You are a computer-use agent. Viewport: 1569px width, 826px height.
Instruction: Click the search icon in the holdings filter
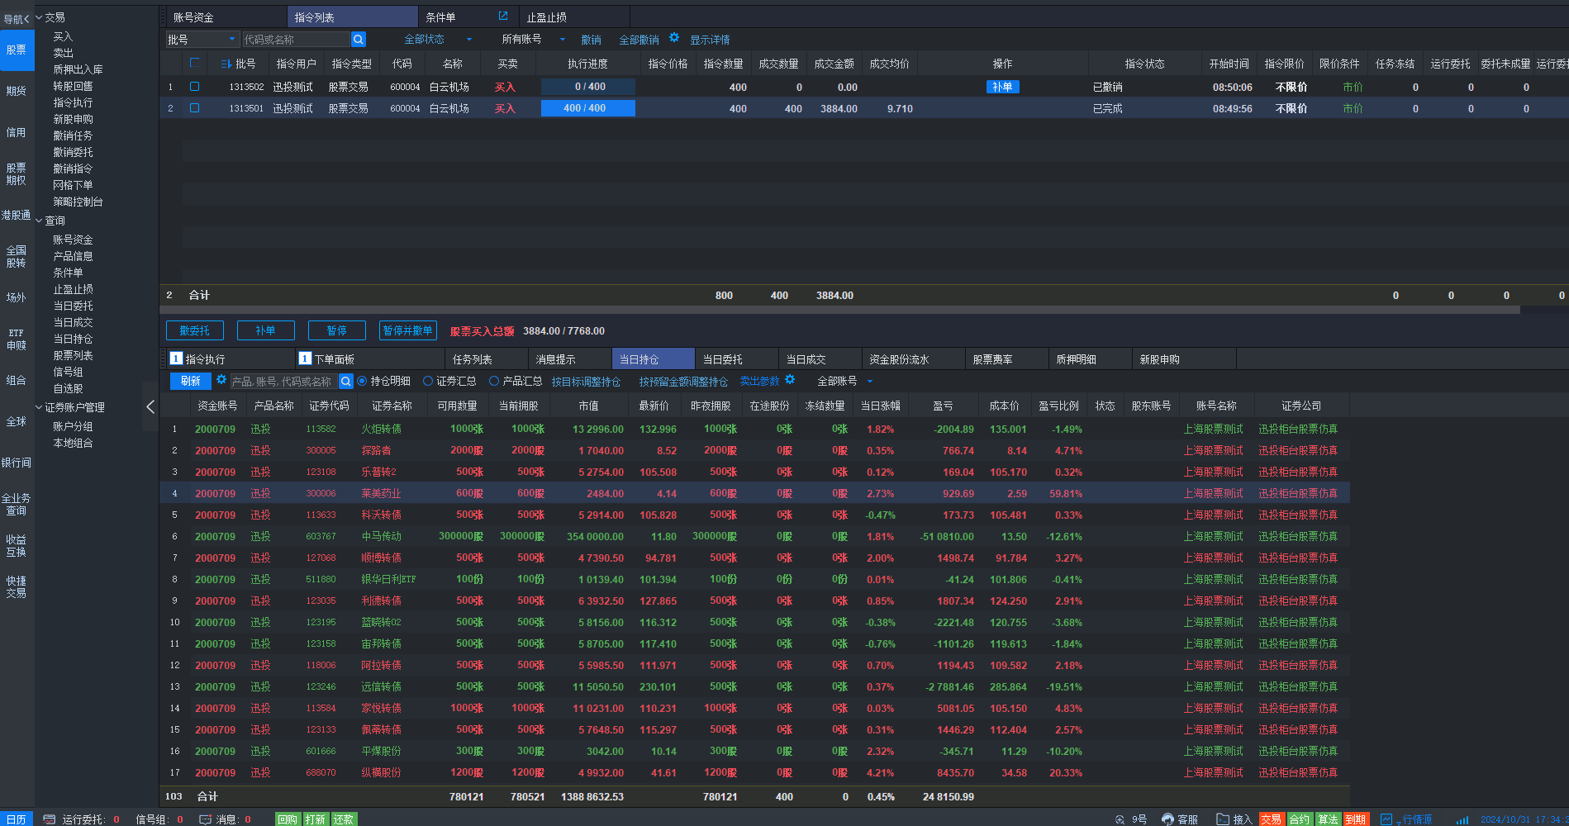[x=346, y=382]
